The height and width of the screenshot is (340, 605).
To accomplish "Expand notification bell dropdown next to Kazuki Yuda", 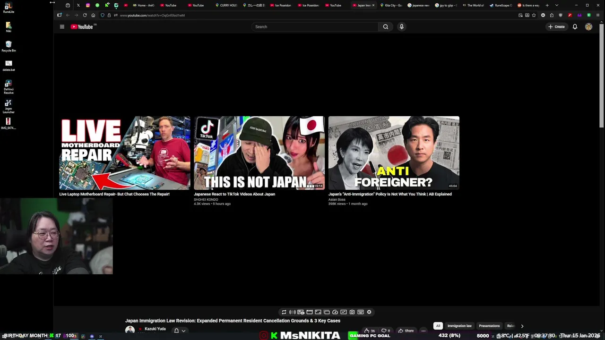I will click(180, 331).
